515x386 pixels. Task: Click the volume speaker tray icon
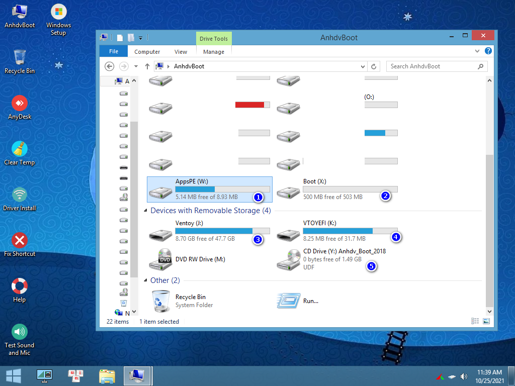464,376
